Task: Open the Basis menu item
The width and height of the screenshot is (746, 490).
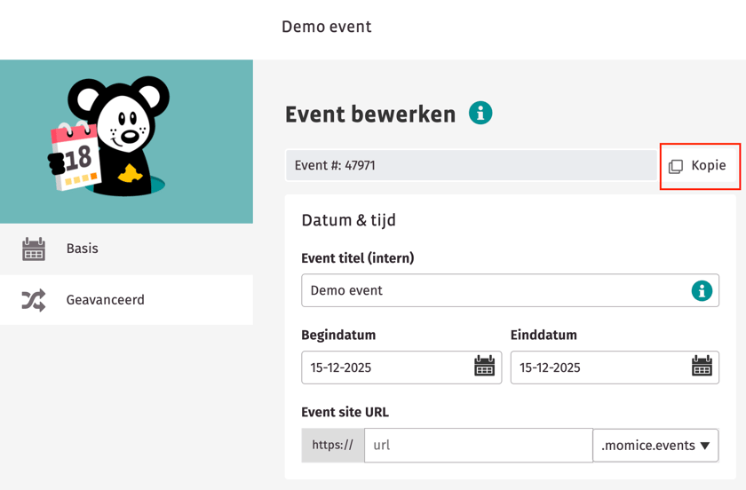Action: click(83, 249)
